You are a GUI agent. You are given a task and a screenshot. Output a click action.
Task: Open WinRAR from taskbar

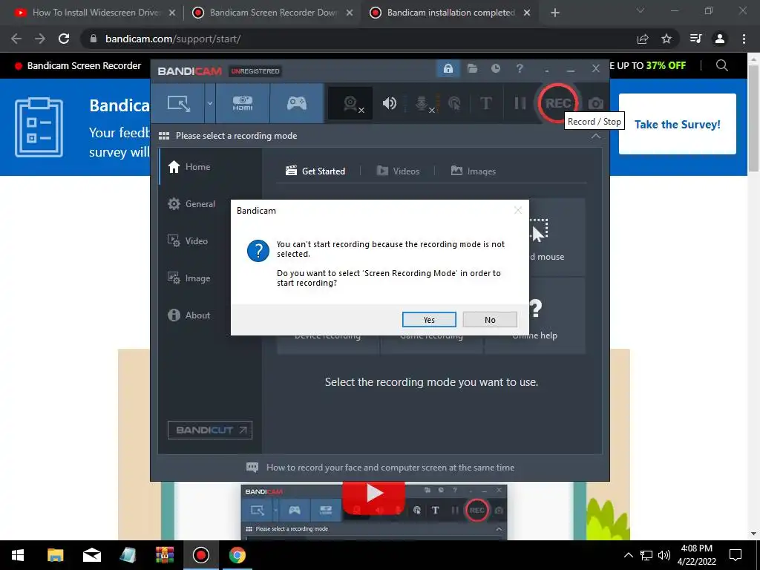coord(164,555)
